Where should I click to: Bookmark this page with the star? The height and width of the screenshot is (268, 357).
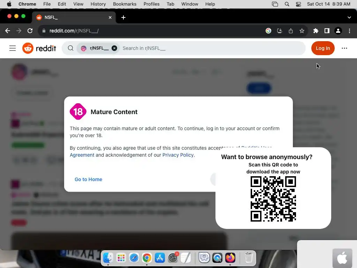[x=302, y=31]
